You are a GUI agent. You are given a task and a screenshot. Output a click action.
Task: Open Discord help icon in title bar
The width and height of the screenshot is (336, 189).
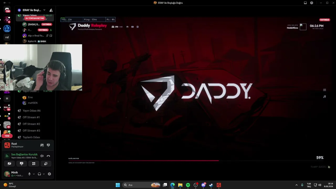pyautogui.click(x=312, y=3)
